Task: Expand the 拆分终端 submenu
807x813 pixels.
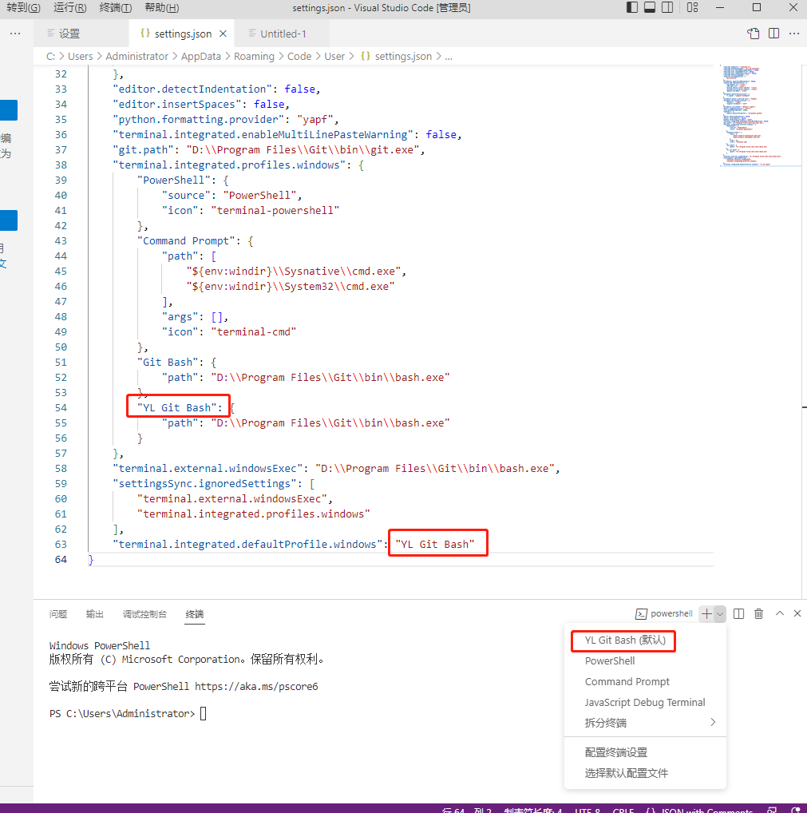Action: tap(645, 723)
